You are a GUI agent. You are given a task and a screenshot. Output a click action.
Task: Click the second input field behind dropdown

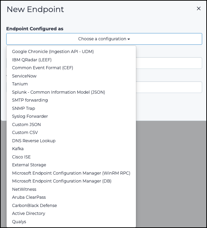[169, 87]
